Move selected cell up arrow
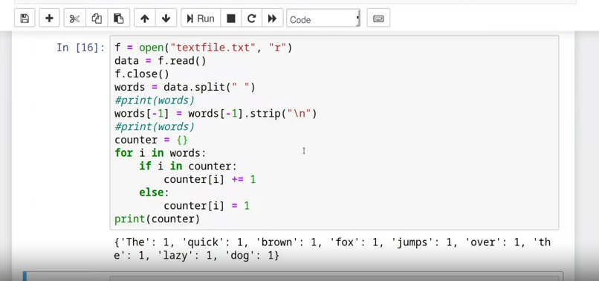The height and width of the screenshot is (281, 599). tap(145, 19)
